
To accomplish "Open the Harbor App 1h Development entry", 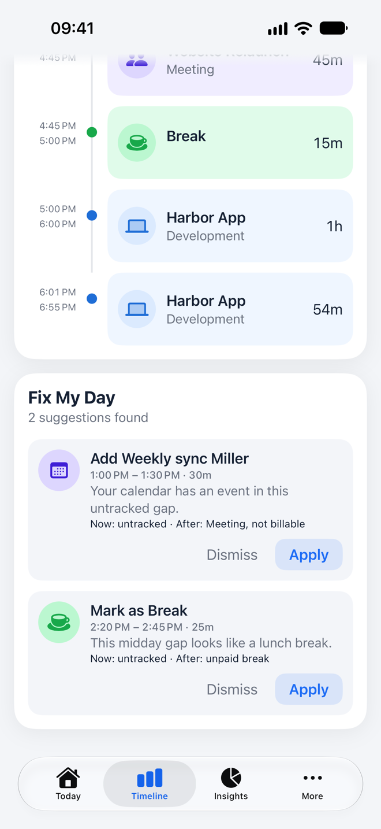I will coord(230,225).
